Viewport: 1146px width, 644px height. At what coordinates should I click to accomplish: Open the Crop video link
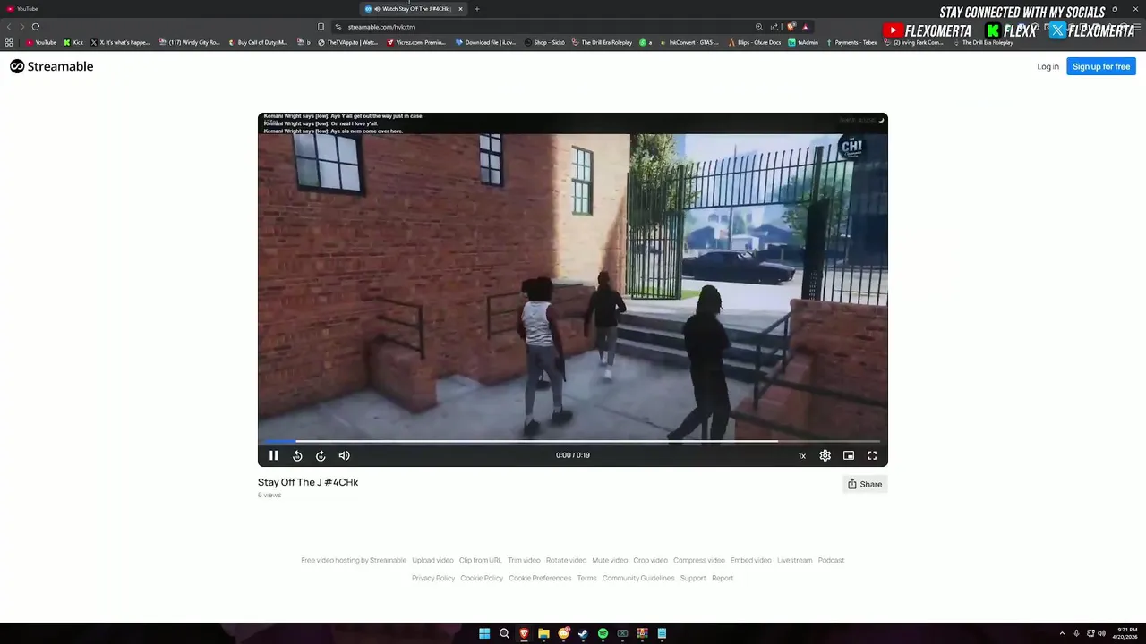coord(651,560)
